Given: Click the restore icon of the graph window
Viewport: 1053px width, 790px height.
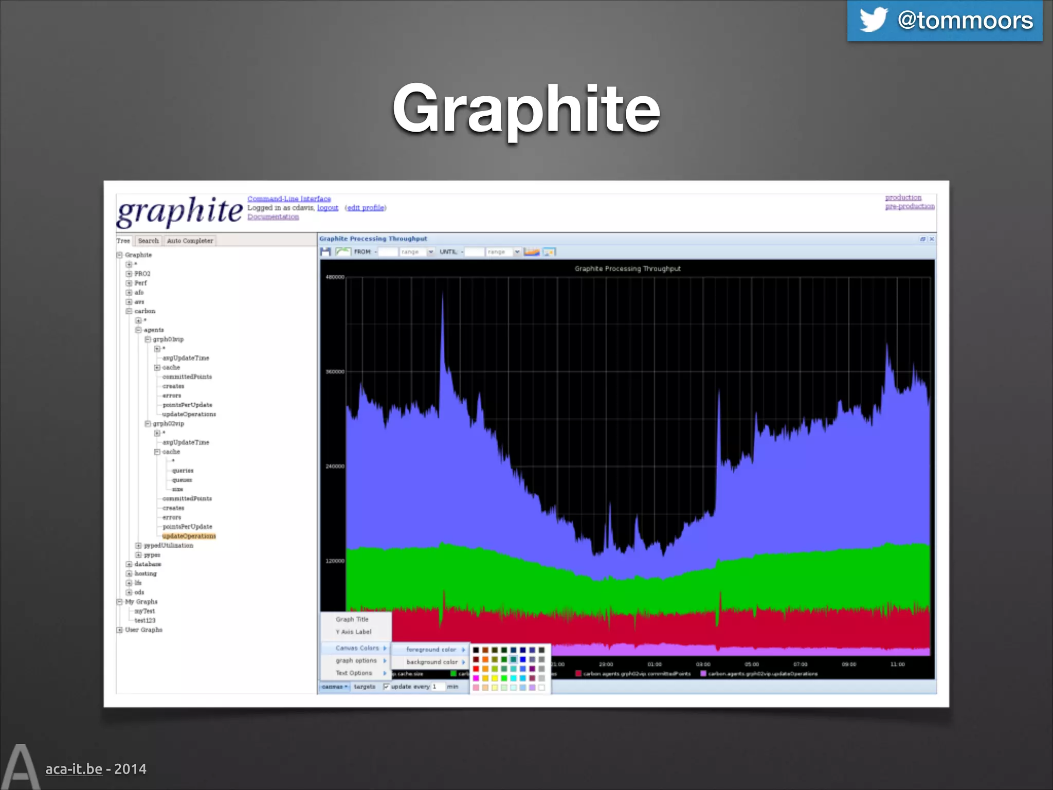Looking at the screenshot, I should pyautogui.click(x=922, y=239).
